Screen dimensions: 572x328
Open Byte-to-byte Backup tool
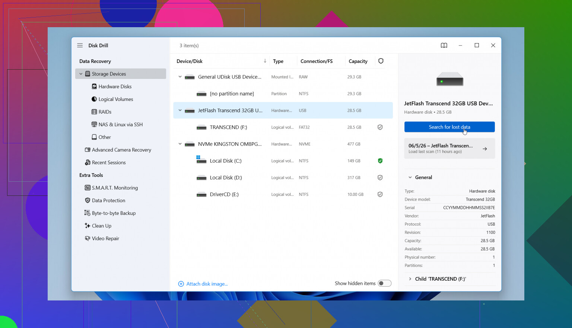pos(114,213)
